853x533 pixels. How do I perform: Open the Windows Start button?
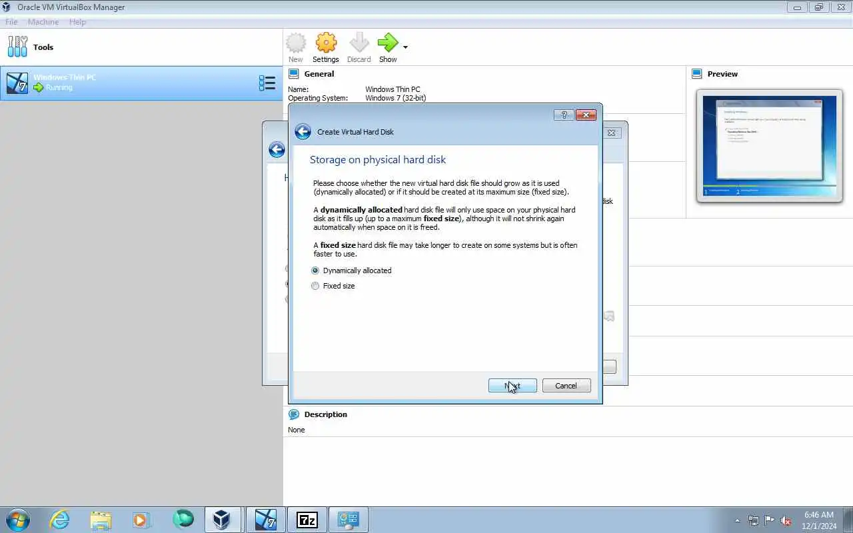click(x=17, y=520)
